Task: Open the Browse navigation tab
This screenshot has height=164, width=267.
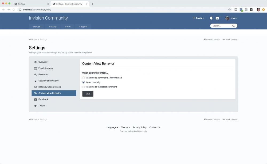Action: click(x=37, y=27)
